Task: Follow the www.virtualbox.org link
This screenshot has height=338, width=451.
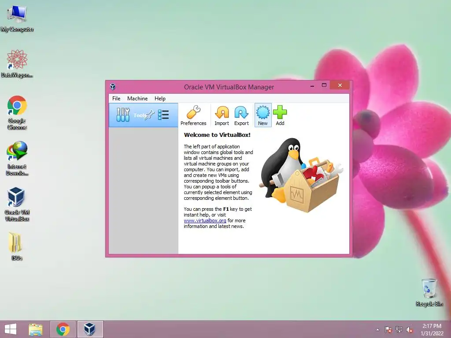Action: pos(205,220)
